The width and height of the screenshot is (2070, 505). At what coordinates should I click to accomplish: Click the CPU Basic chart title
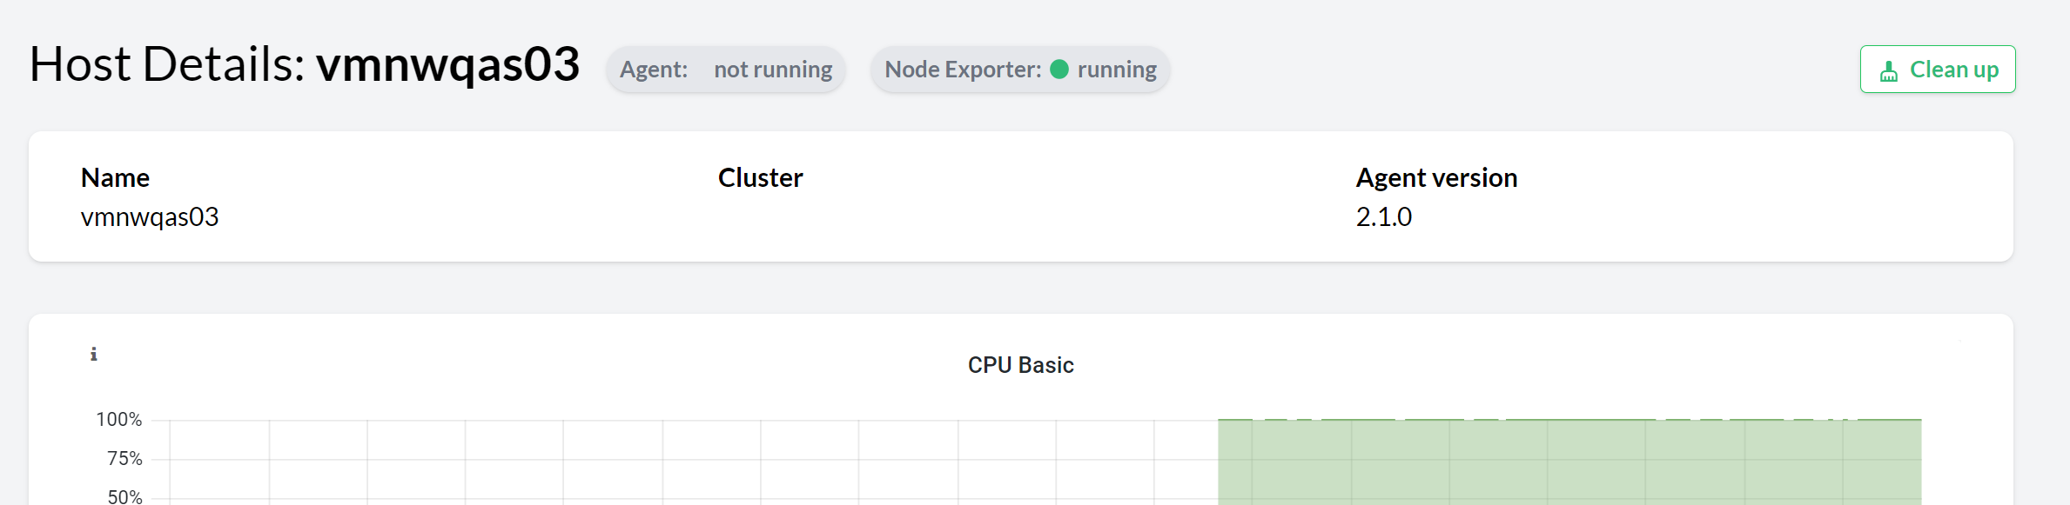coord(1020,365)
